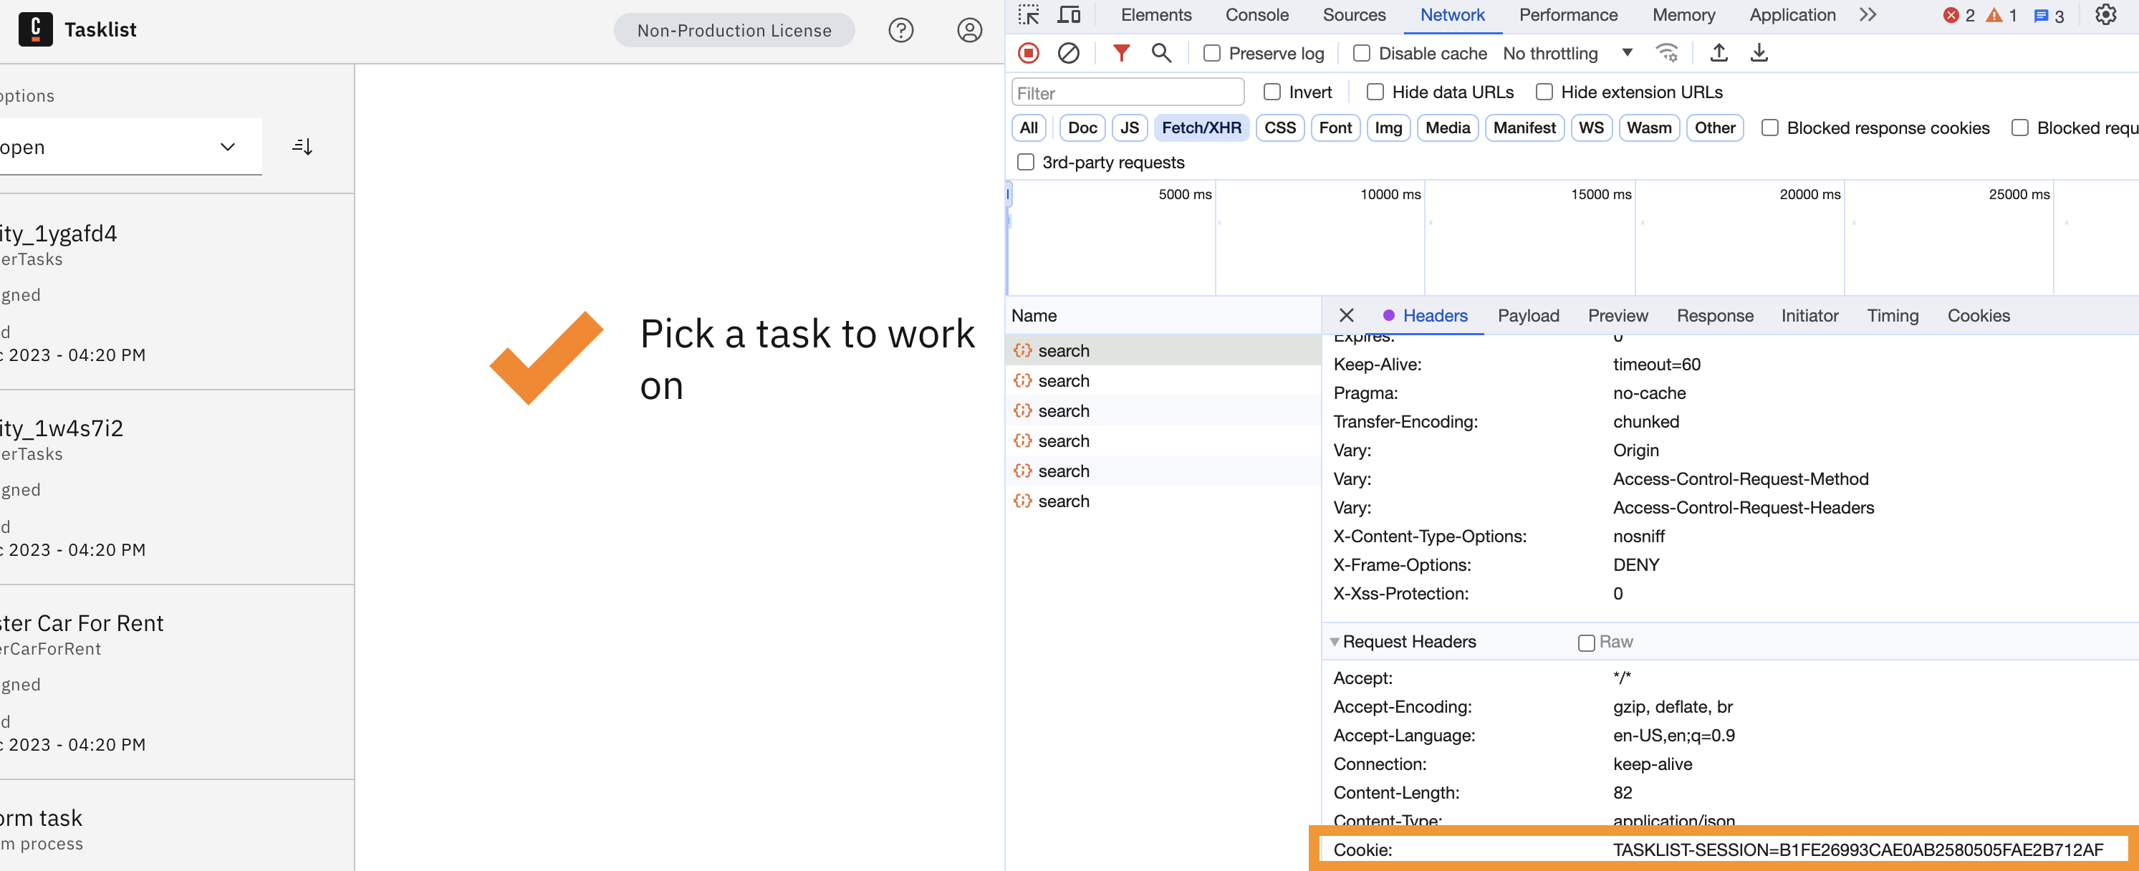Open DevTools settings gear
This screenshot has height=871, width=2139.
[x=2106, y=15]
